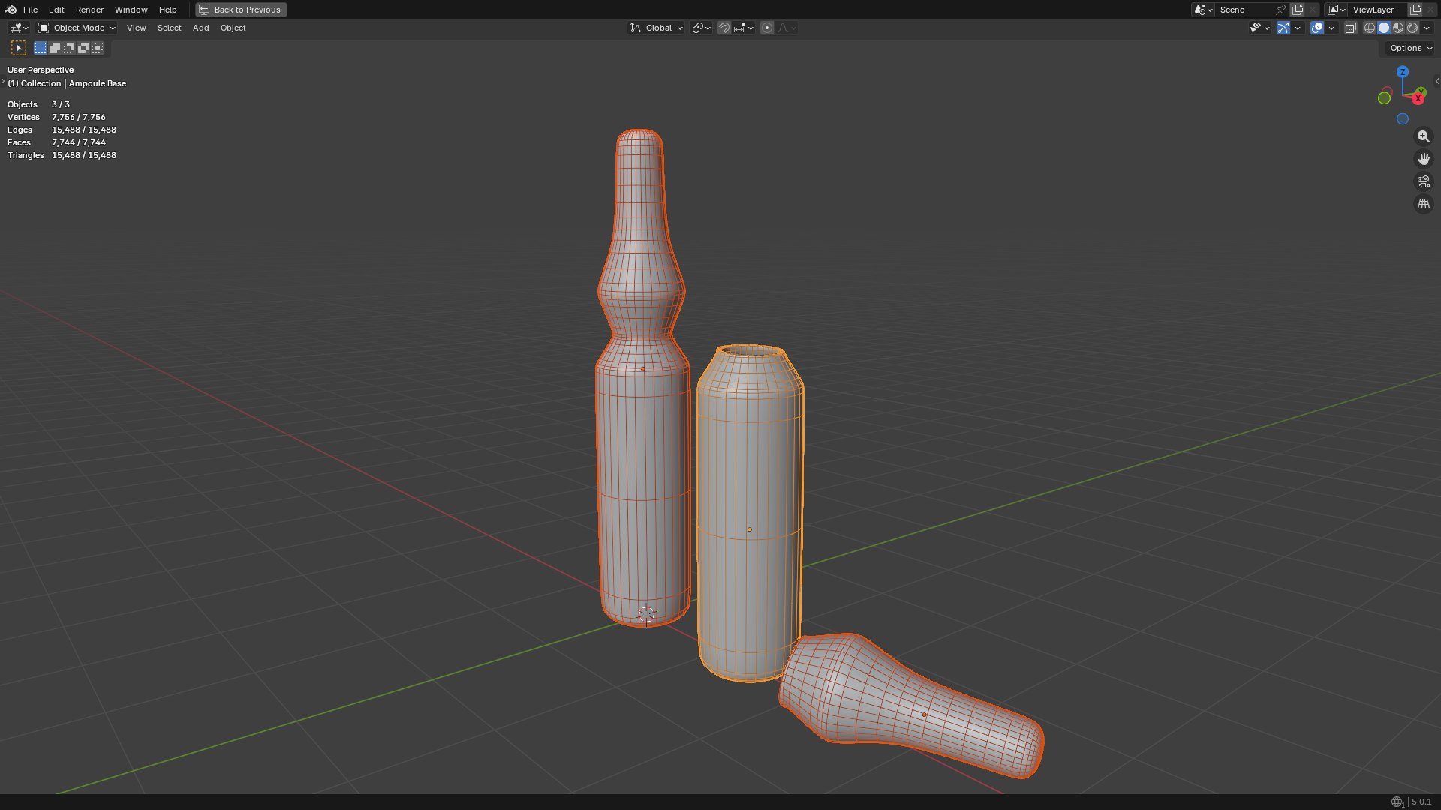Open the Object Mode dropdown
This screenshot has height=810, width=1441.
coord(77,28)
